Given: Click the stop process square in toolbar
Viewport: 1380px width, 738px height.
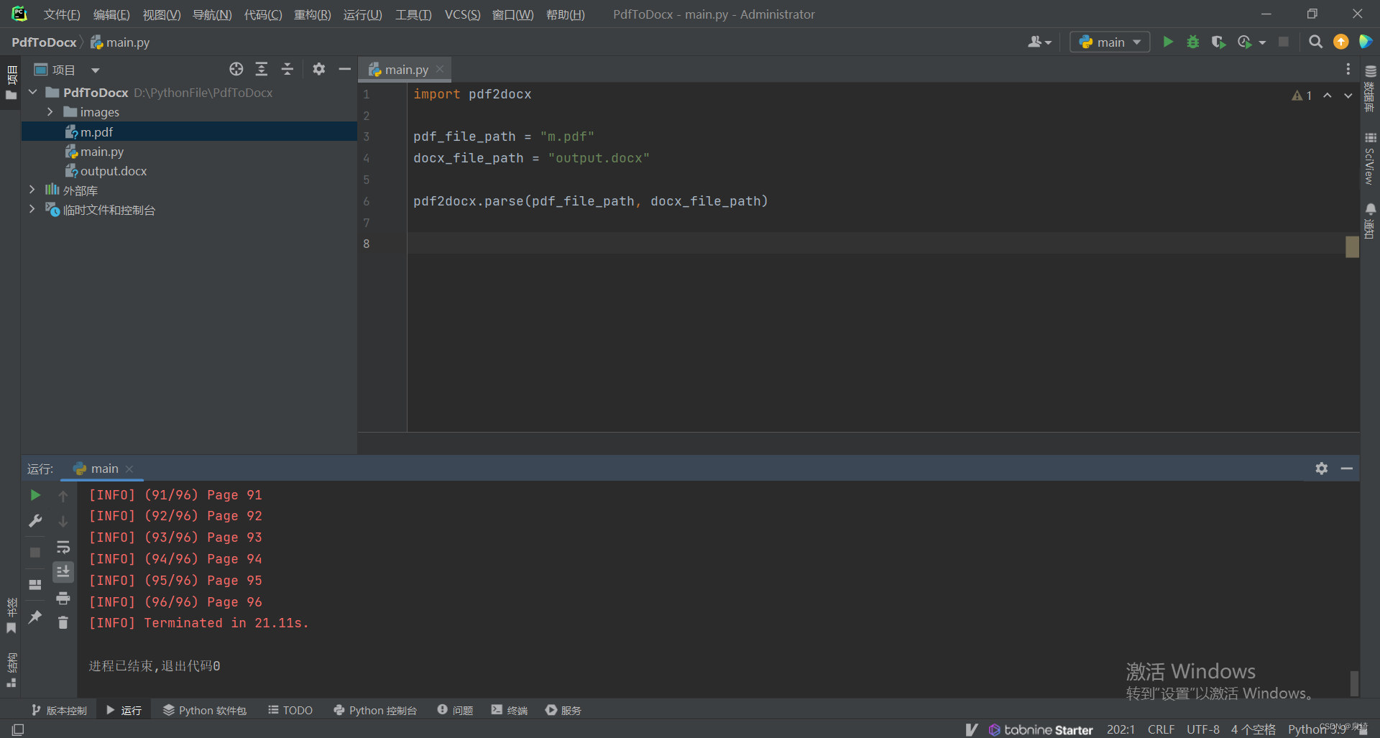Looking at the screenshot, I should point(1284,42).
